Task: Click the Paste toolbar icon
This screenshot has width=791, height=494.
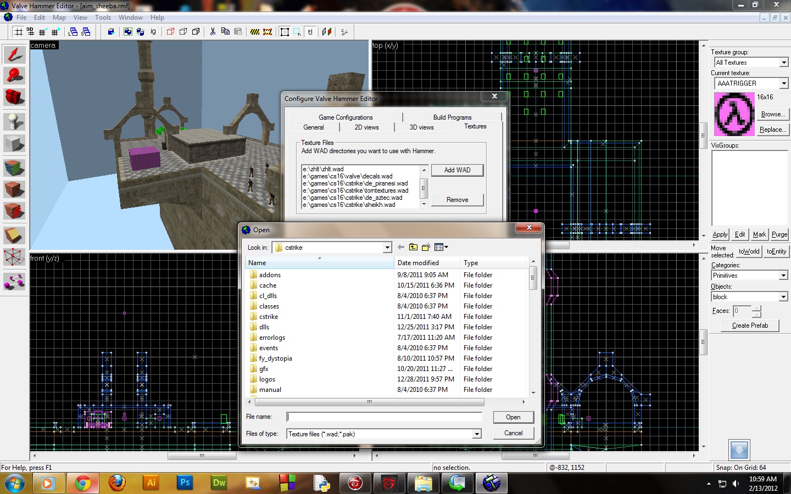Action: coord(238,32)
